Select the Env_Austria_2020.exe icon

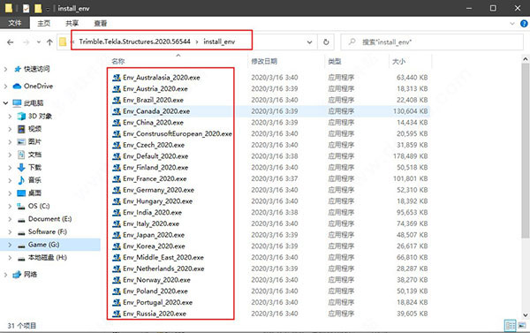point(117,88)
